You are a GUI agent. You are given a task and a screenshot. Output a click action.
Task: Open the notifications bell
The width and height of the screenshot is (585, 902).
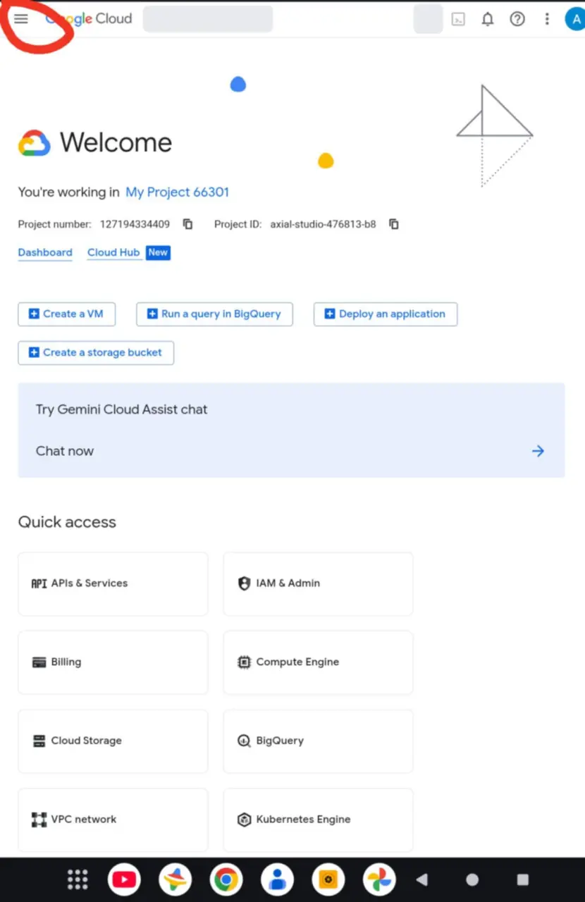[x=488, y=19]
